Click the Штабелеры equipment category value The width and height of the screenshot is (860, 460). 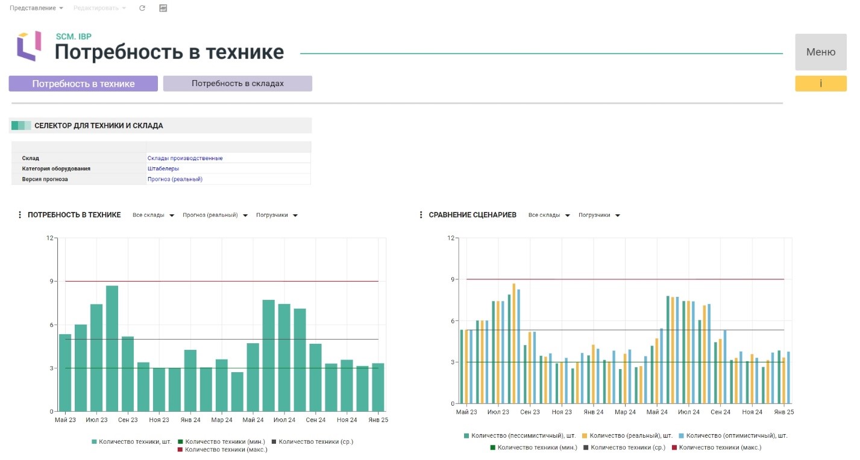163,169
